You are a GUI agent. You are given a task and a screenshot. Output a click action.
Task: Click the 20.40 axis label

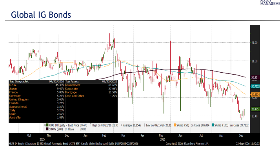pos(254,116)
